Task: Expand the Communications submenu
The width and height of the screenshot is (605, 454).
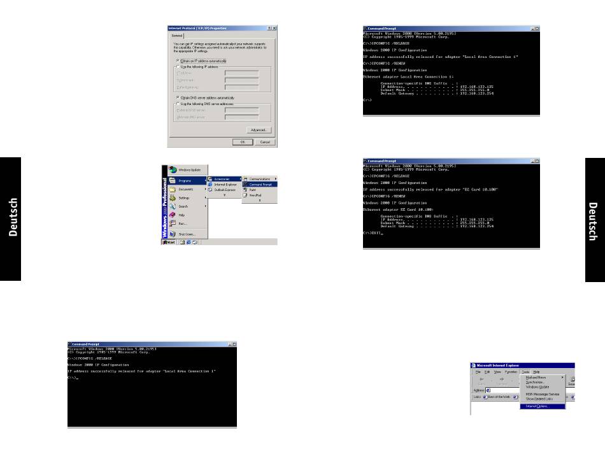Action: (x=260, y=179)
